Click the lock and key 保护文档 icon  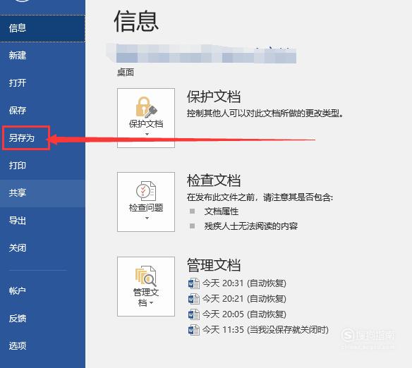146,107
